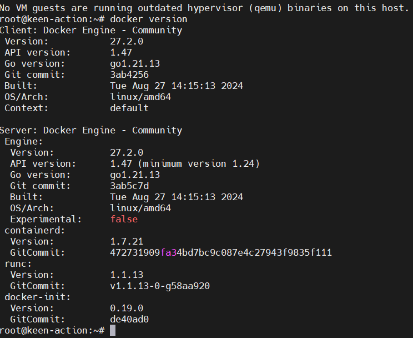Click the red 'false' Experimental value
This screenshot has width=413, height=338.
124,219
